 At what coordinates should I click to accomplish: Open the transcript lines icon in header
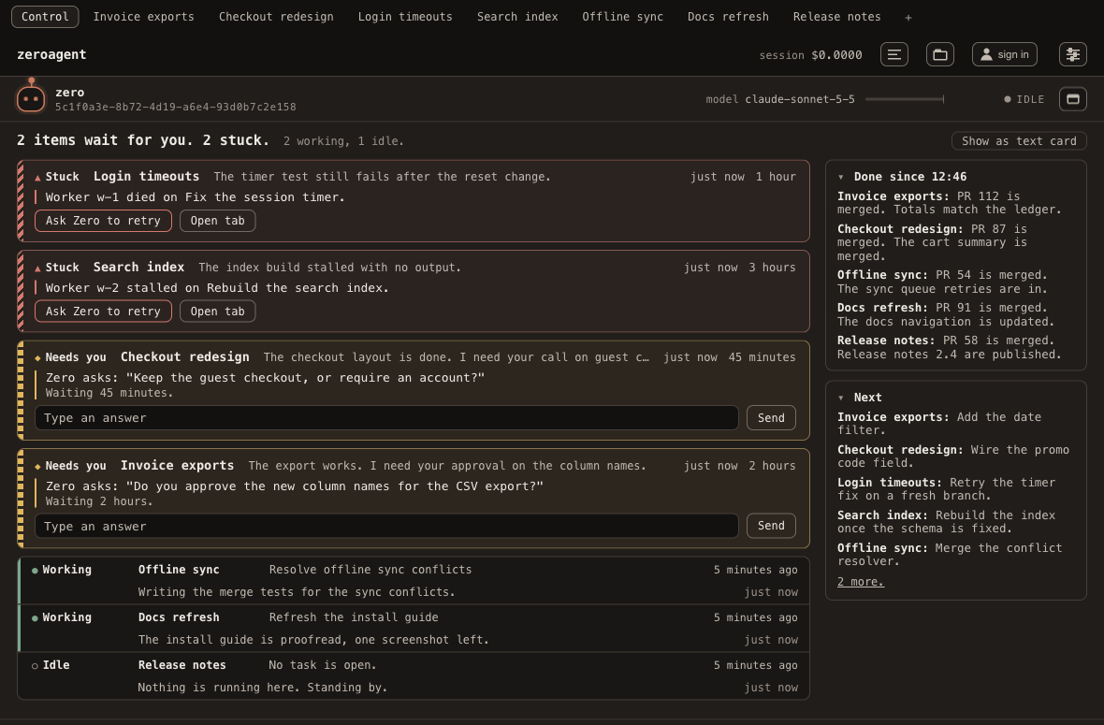pyautogui.click(x=894, y=54)
